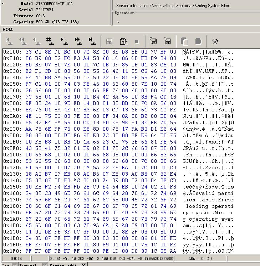Click the 0x100 offset label
Screen dimensions: 260x266
12,155
